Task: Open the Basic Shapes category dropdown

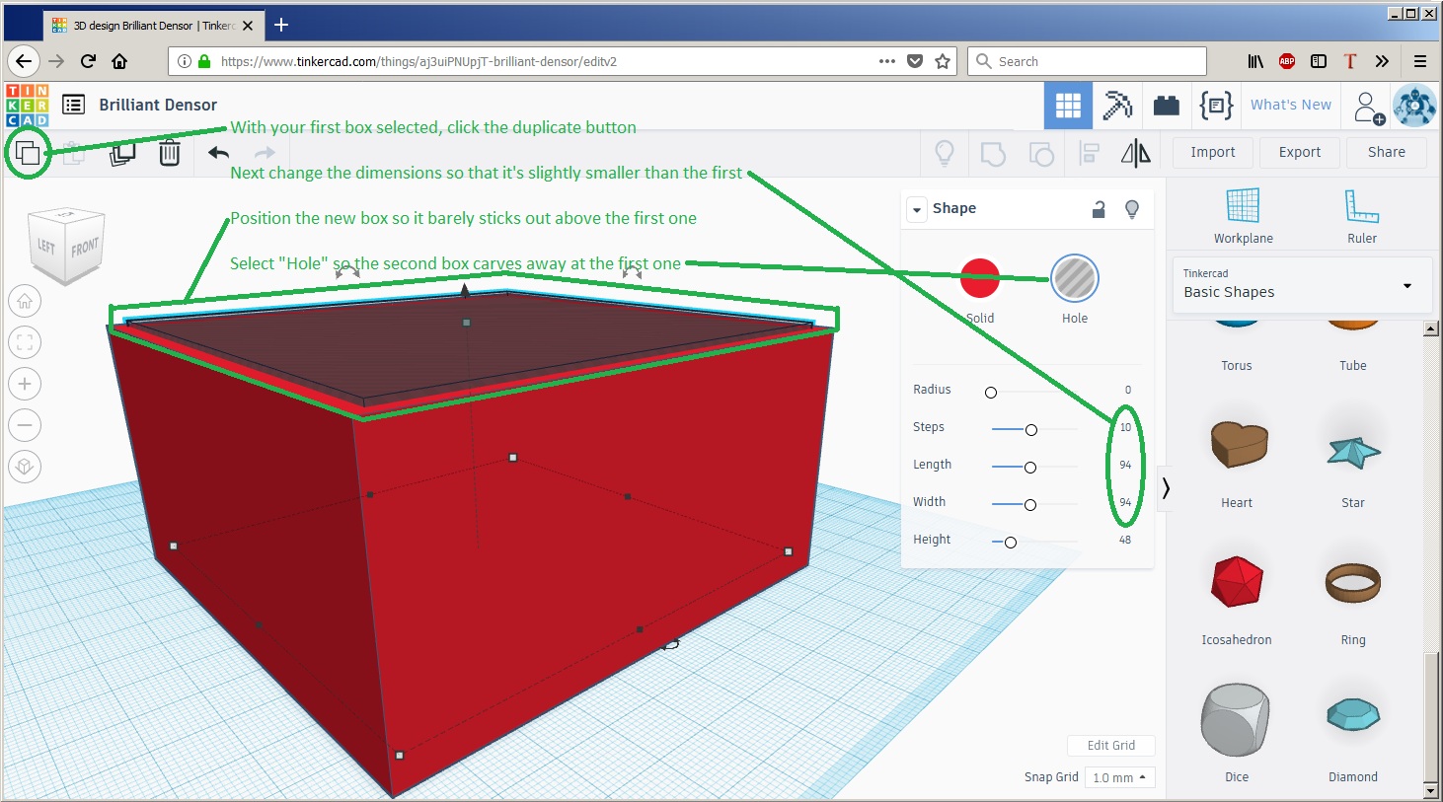Action: pos(1301,285)
